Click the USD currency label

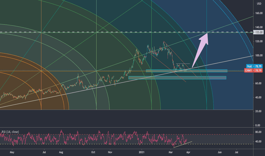(259, 3)
